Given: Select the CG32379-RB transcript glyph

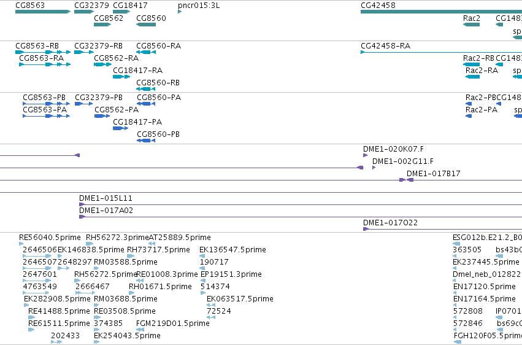Looking at the screenshot, I should click(x=84, y=52).
